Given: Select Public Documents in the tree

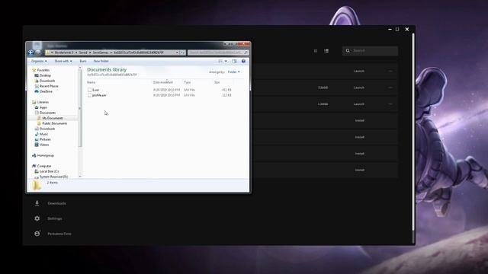Looking at the screenshot, I should (54, 123).
